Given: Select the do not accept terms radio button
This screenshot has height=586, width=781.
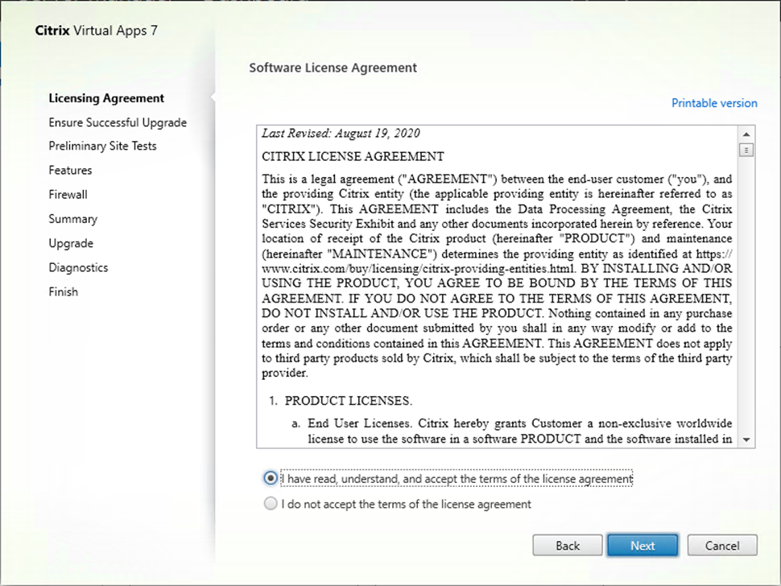Looking at the screenshot, I should [271, 504].
